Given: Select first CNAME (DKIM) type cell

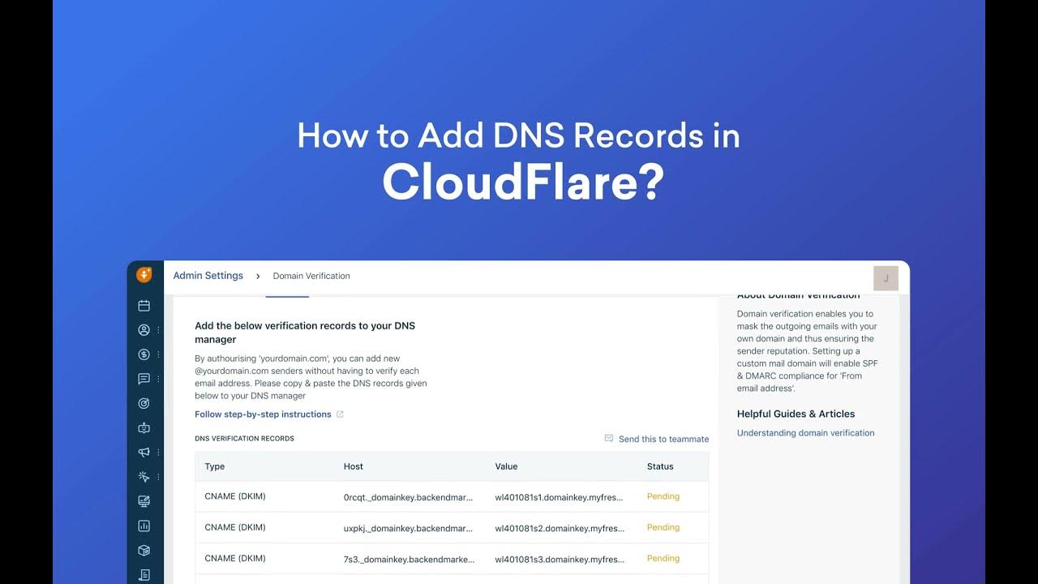Looking at the screenshot, I should click(235, 496).
